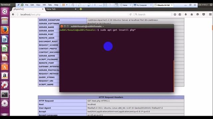Image resolution: width=213 pixels, height=119 pixels.
Task: Click the VMware pause button
Action: (x=64, y=5)
